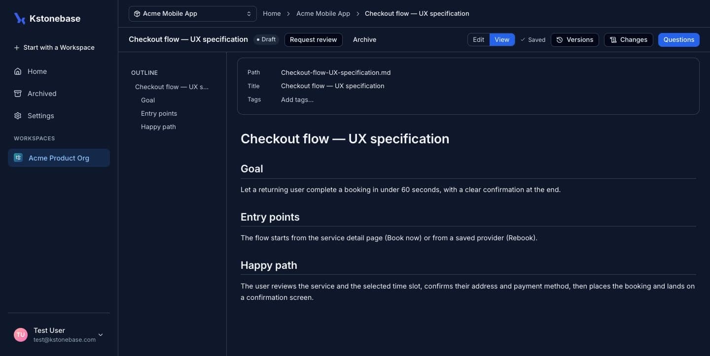
Task: Select the top-level Checkout flow outline item
Action: click(172, 87)
